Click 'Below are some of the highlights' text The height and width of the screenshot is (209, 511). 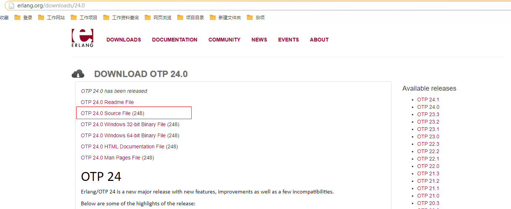tap(138, 203)
